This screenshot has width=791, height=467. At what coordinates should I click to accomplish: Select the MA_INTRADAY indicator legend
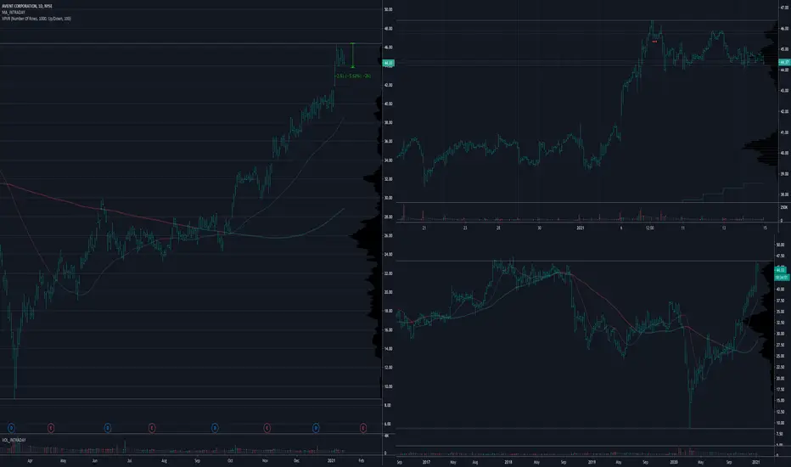[13, 12]
